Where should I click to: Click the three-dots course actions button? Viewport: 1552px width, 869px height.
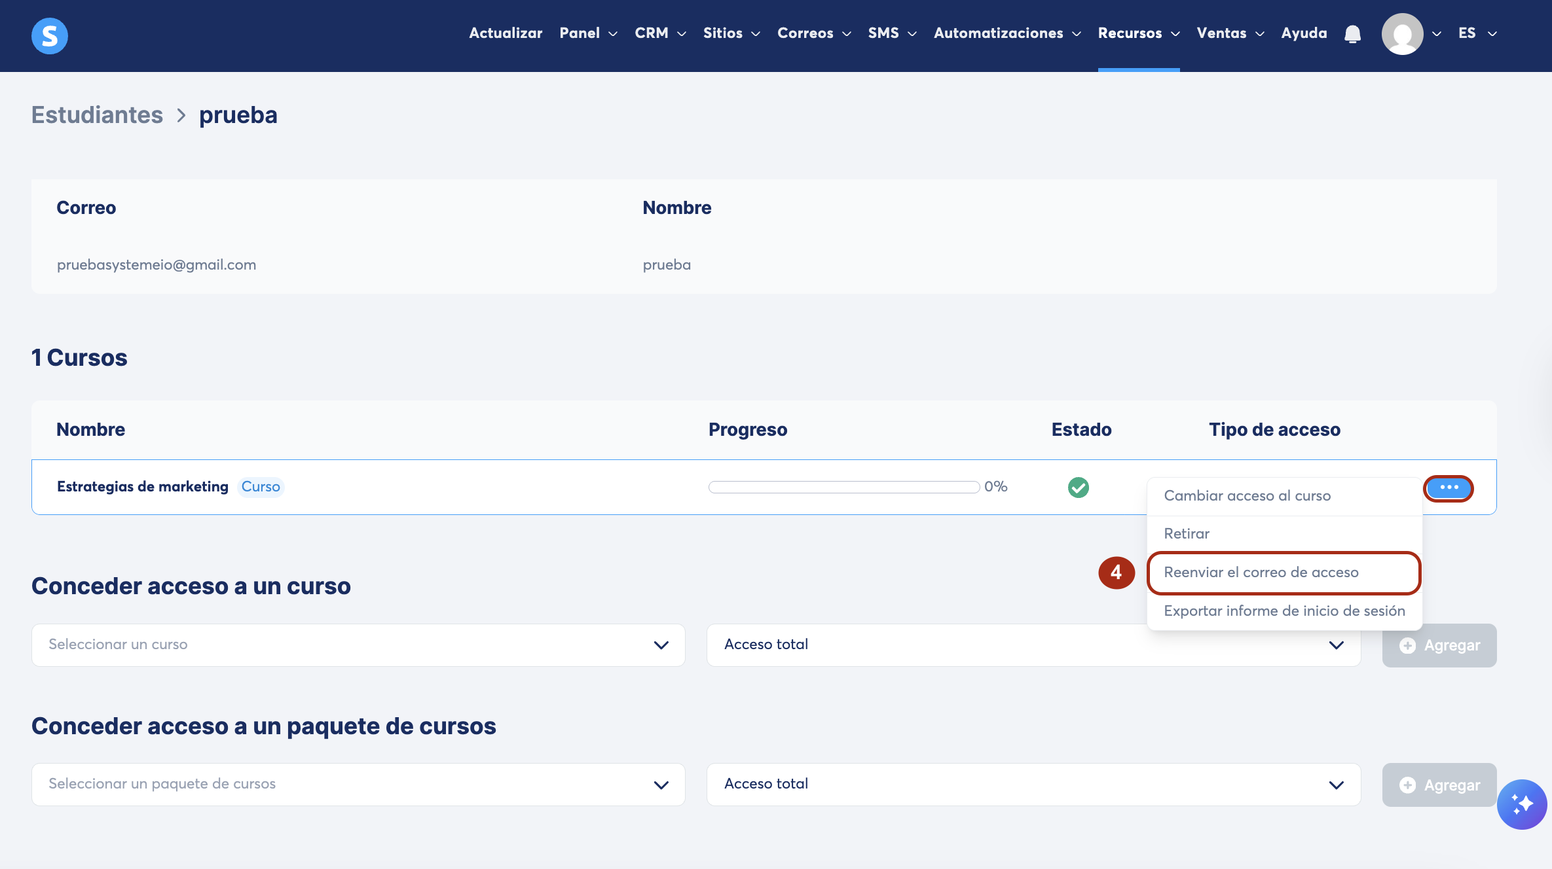tap(1449, 488)
